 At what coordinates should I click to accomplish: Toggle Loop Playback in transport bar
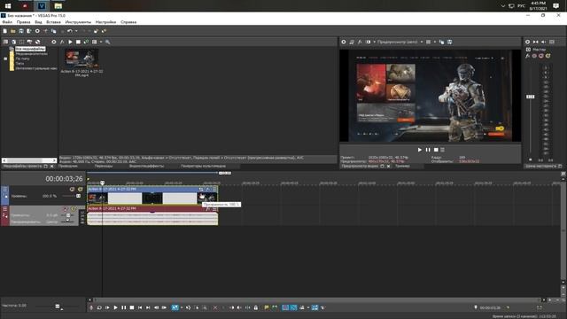pyautogui.click(x=99, y=307)
